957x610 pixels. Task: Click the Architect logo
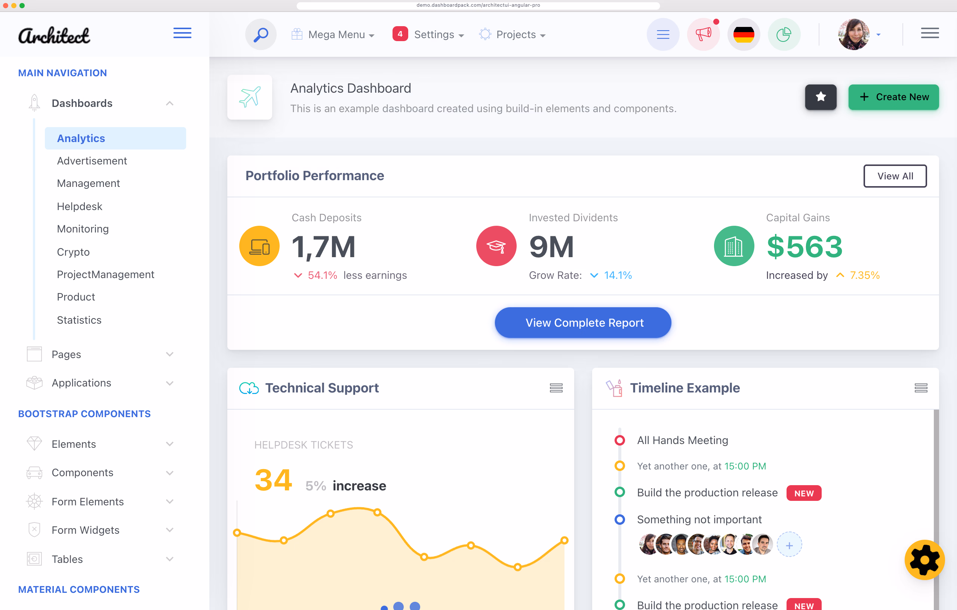click(54, 35)
